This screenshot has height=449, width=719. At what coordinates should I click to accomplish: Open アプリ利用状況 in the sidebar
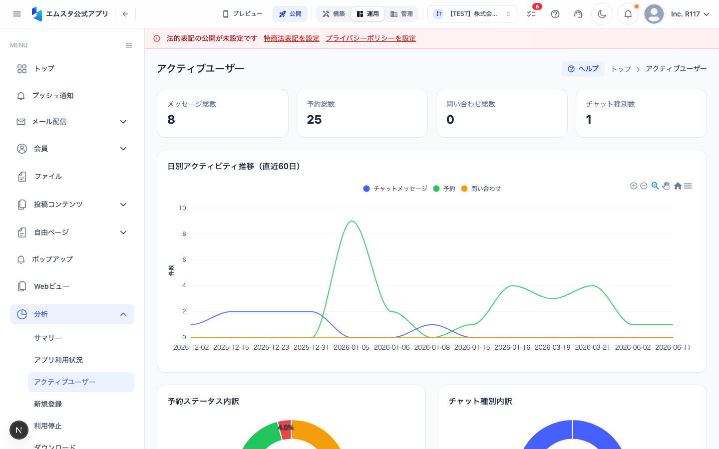(81, 360)
